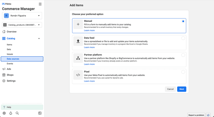The image size is (214, 117).
Task: Open the Román Filgueira account dropdown
Action: [22, 16]
